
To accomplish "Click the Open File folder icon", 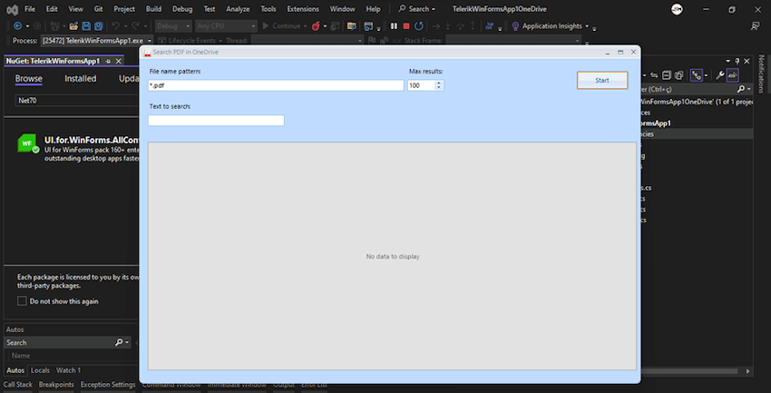I will pyautogui.click(x=73, y=26).
